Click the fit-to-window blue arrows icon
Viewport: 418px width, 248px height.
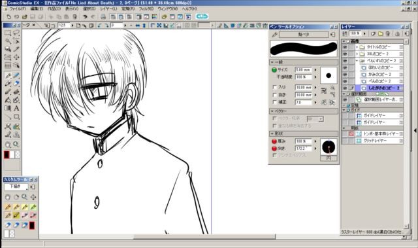click(x=159, y=26)
